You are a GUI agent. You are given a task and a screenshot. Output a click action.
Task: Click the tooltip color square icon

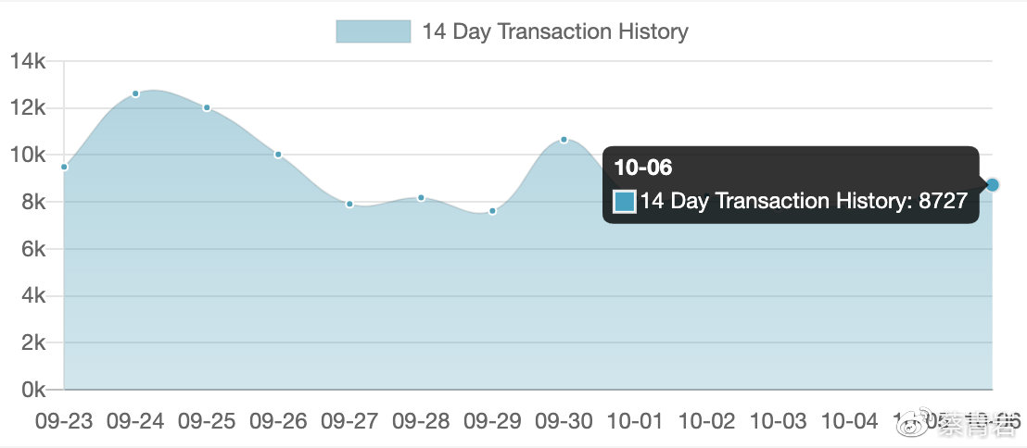pos(624,201)
